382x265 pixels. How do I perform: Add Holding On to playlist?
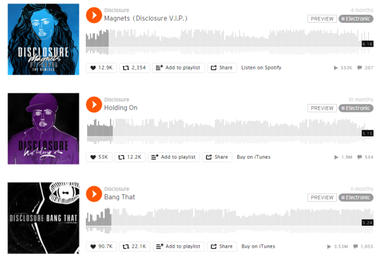click(174, 157)
